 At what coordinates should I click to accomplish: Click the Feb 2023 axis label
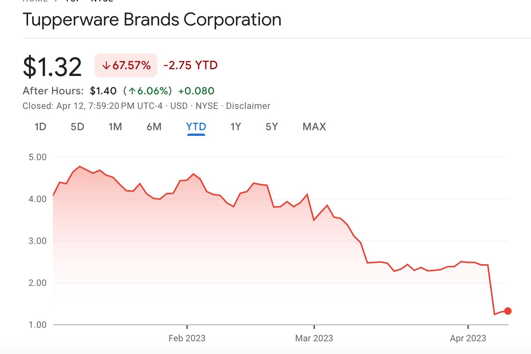coord(187,338)
